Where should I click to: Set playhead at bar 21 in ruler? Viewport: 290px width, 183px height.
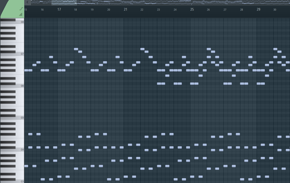coord(125,10)
